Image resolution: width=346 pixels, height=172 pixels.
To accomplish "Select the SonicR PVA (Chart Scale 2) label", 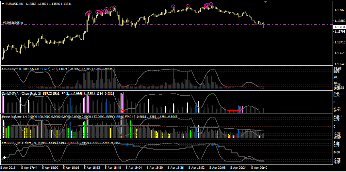I will (x=22, y=93).
